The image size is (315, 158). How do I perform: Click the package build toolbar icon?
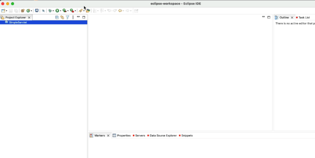click(x=23, y=11)
